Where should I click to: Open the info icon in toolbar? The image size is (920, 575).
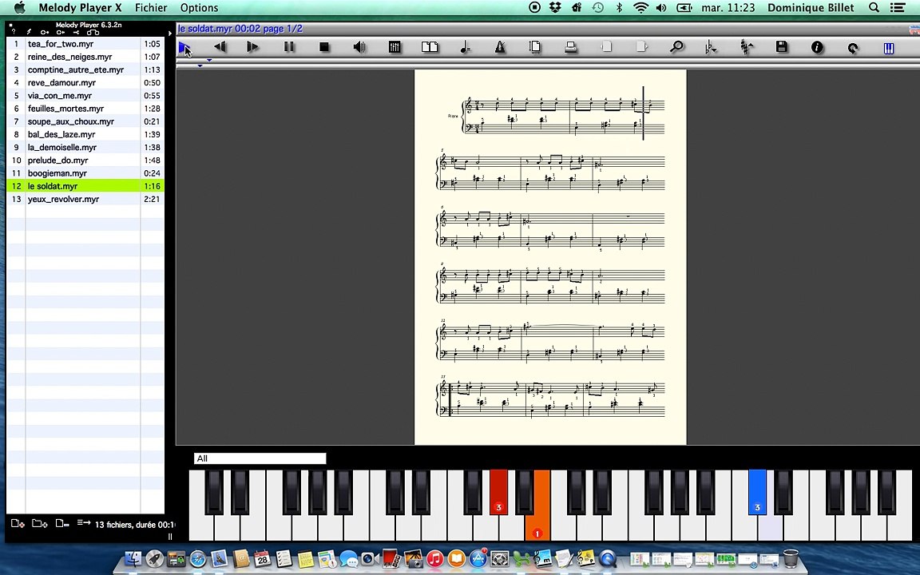(x=817, y=48)
